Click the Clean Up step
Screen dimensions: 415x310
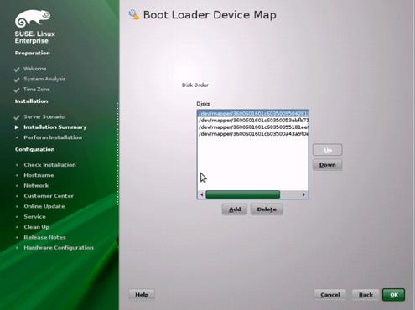(x=36, y=227)
